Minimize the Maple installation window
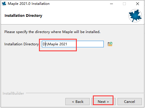The image size is (145, 108). (111, 4)
